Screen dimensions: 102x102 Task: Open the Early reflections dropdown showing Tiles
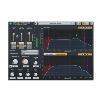pyautogui.click(x=30, y=54)
